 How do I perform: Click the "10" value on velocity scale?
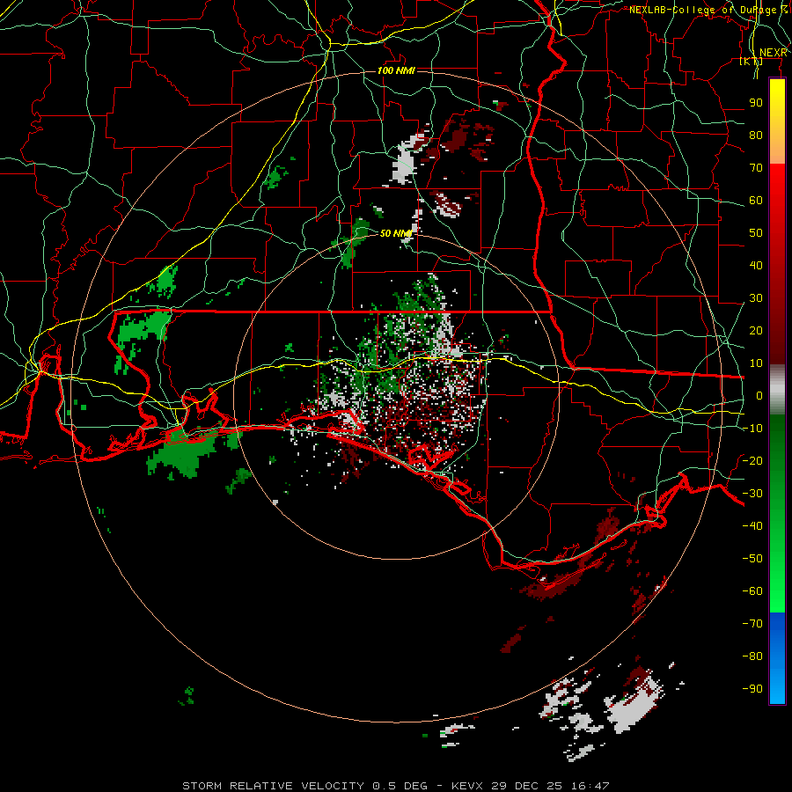tap(756, 363)
